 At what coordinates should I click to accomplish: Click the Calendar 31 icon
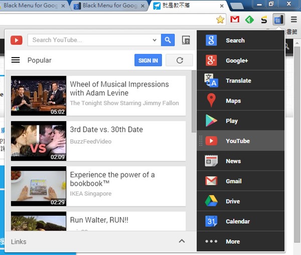point(211,221)
